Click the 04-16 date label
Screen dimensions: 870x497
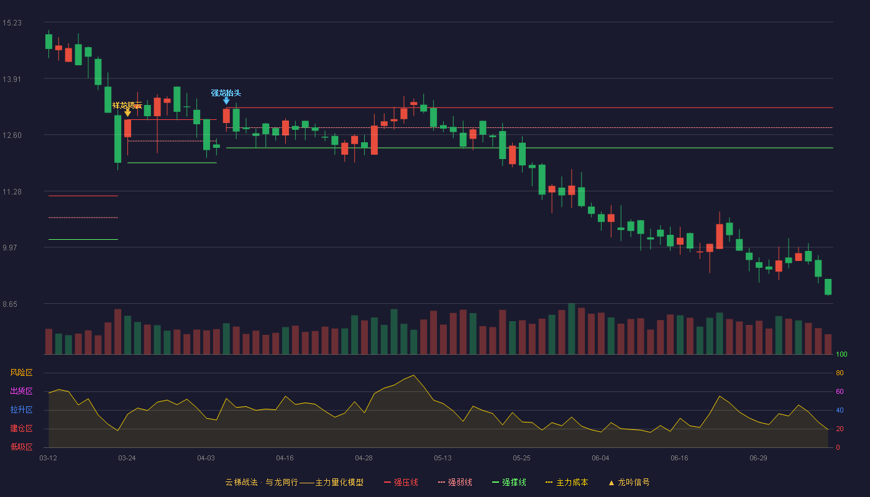[285, 458]
